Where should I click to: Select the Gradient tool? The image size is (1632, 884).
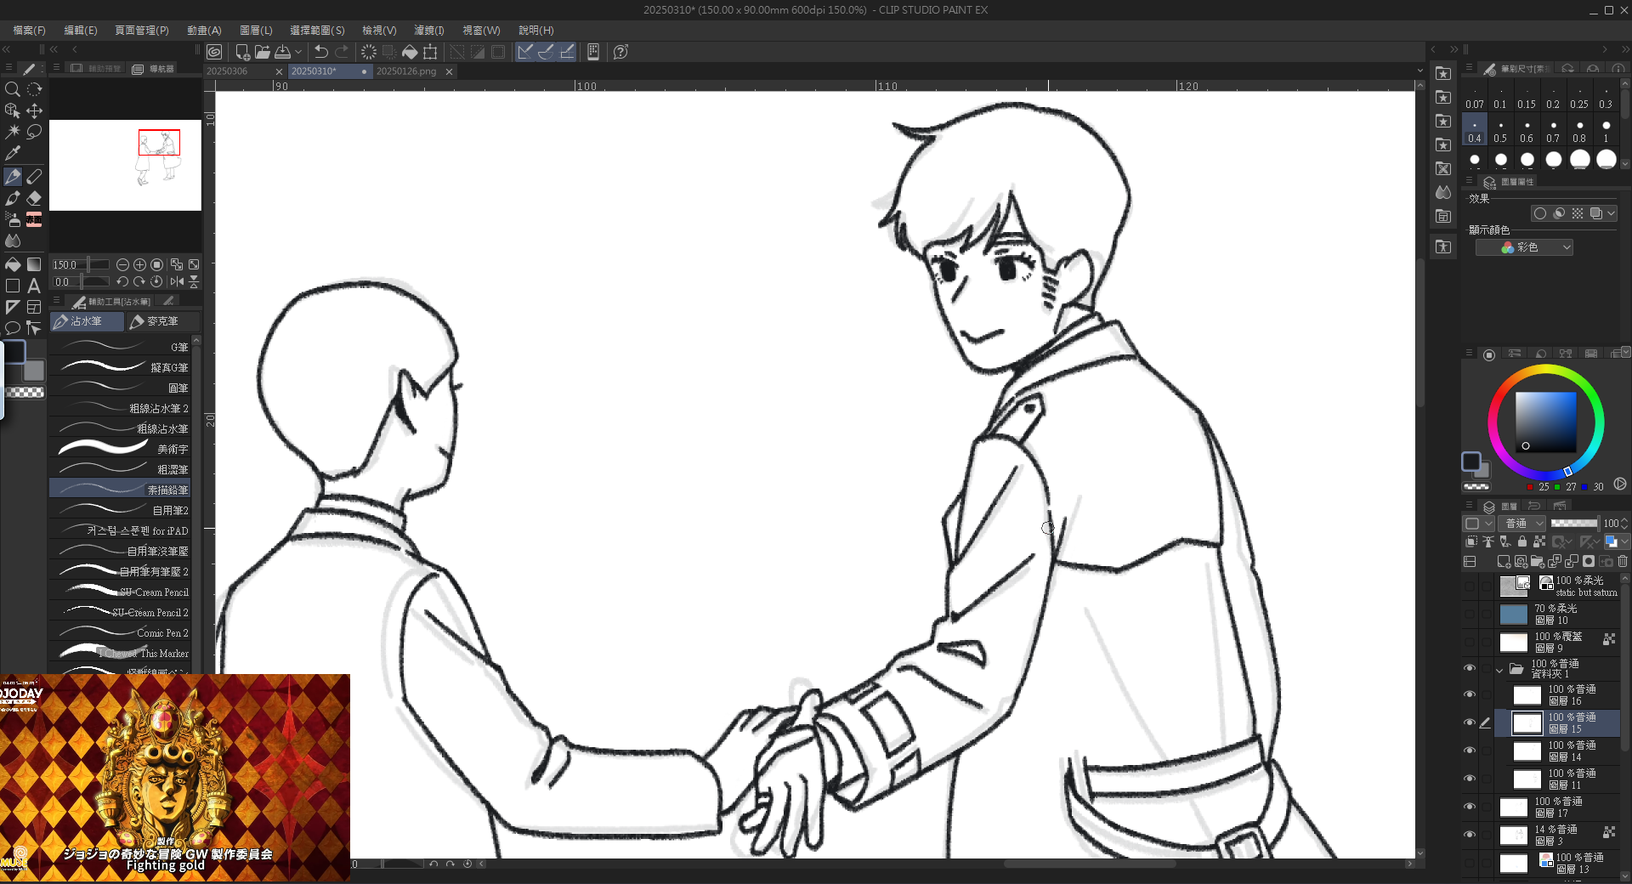click(34, 264)
